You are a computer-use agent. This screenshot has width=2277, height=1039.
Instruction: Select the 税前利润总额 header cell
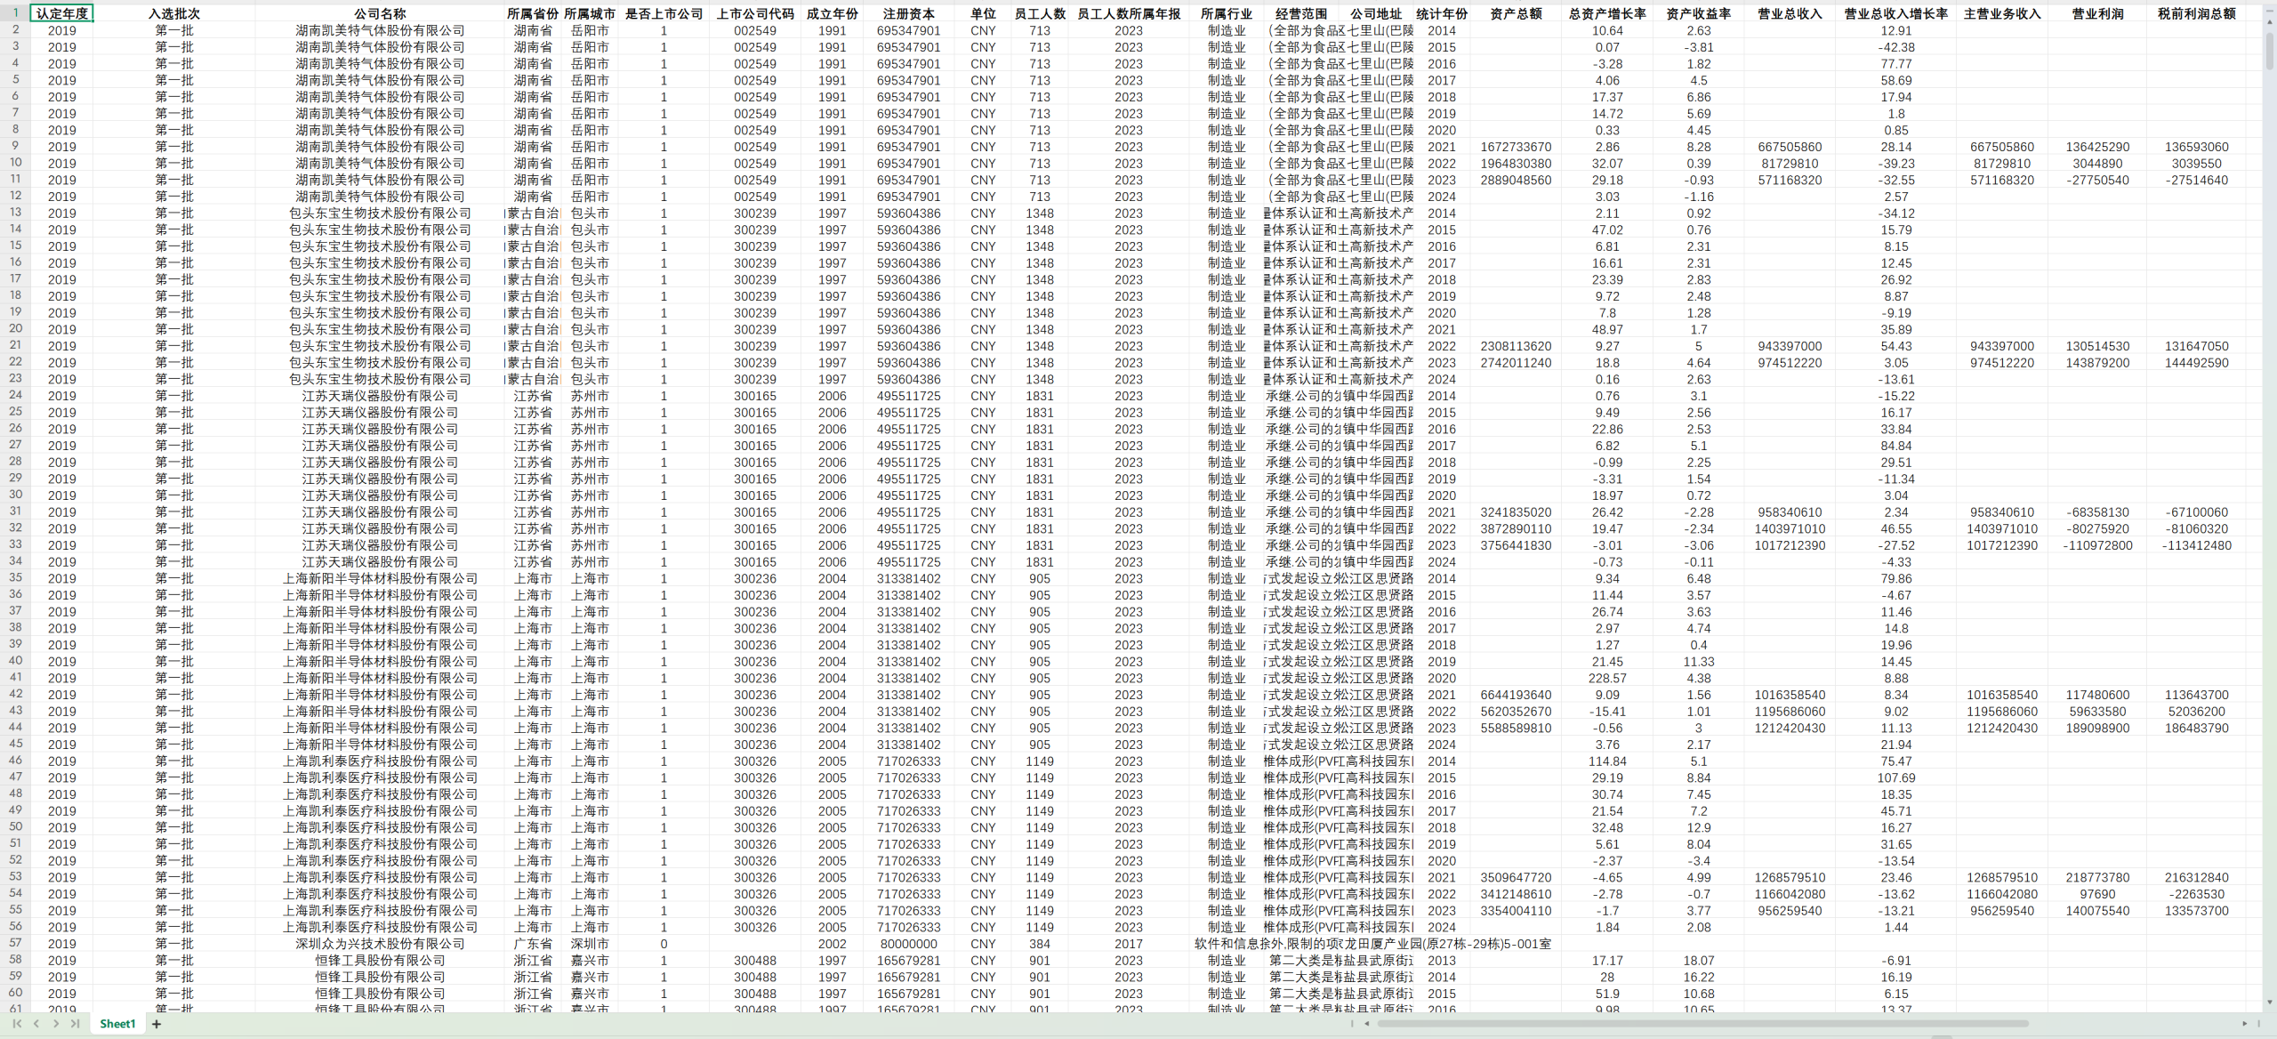[2196, 13]
